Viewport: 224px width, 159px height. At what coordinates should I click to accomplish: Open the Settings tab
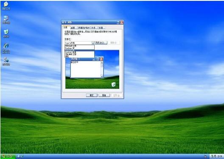coord(101,28)
